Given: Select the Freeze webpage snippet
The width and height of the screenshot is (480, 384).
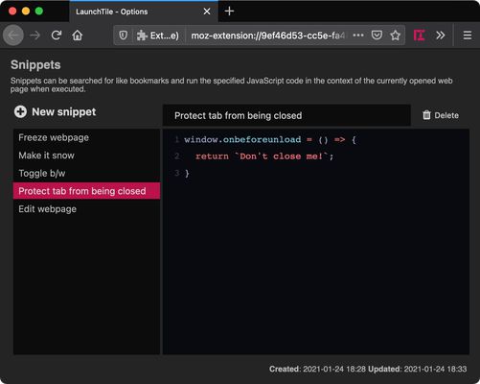Looking at the screenshot, I should click(86, 137).
